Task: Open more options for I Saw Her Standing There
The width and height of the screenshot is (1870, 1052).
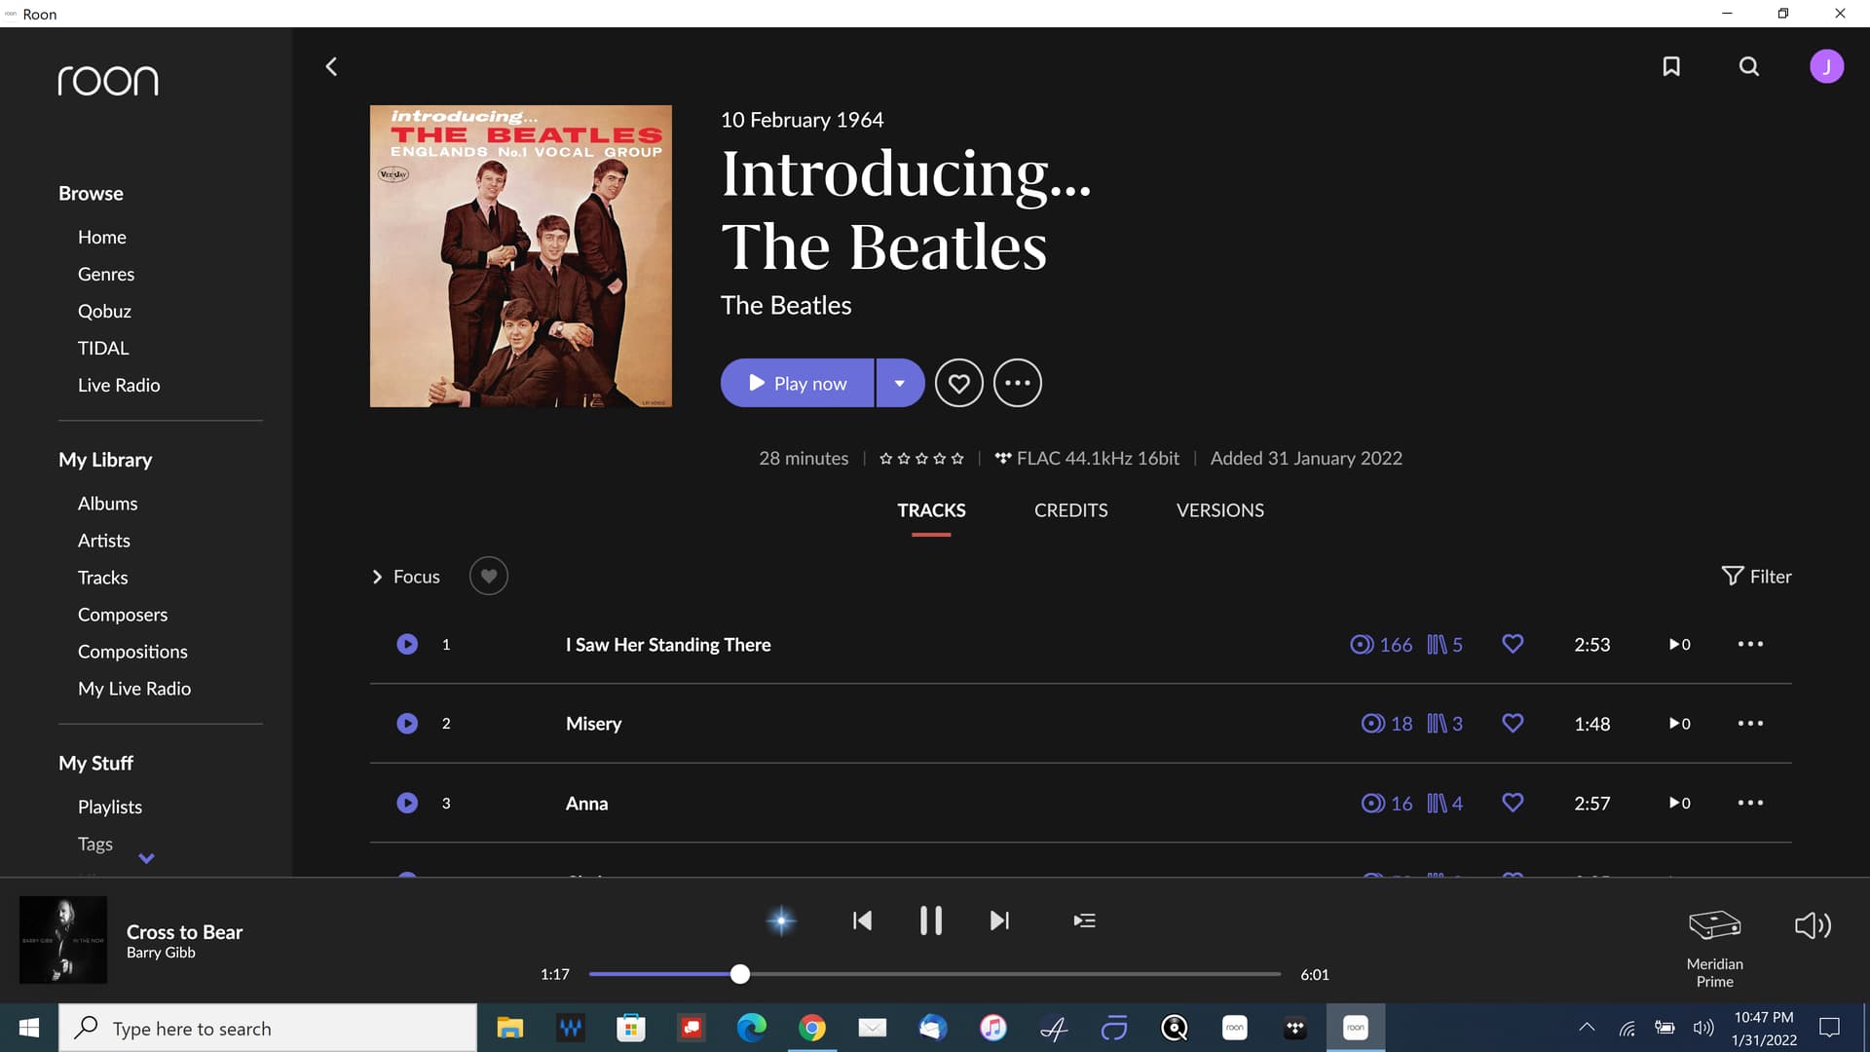Action: 1750,644
